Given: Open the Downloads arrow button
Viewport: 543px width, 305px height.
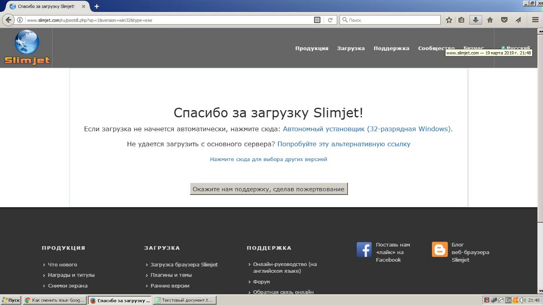Looking at the screenshot, I should click(x=476, y=20).
